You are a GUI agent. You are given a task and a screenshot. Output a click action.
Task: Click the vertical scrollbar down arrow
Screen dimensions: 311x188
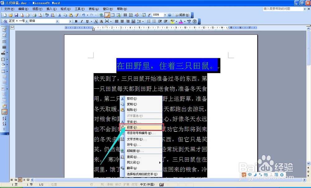pos(309,163)
